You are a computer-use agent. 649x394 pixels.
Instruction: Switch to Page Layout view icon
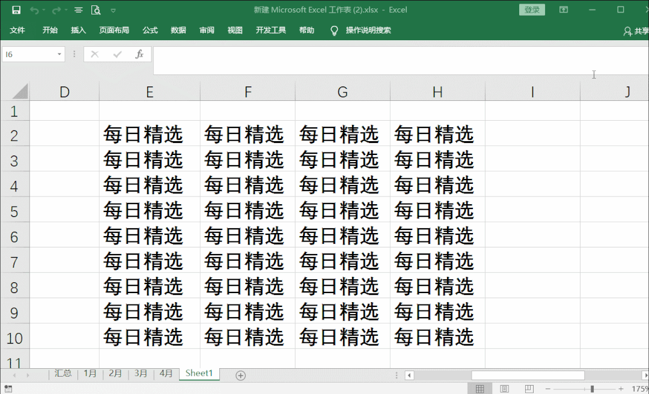pos(504,389)
